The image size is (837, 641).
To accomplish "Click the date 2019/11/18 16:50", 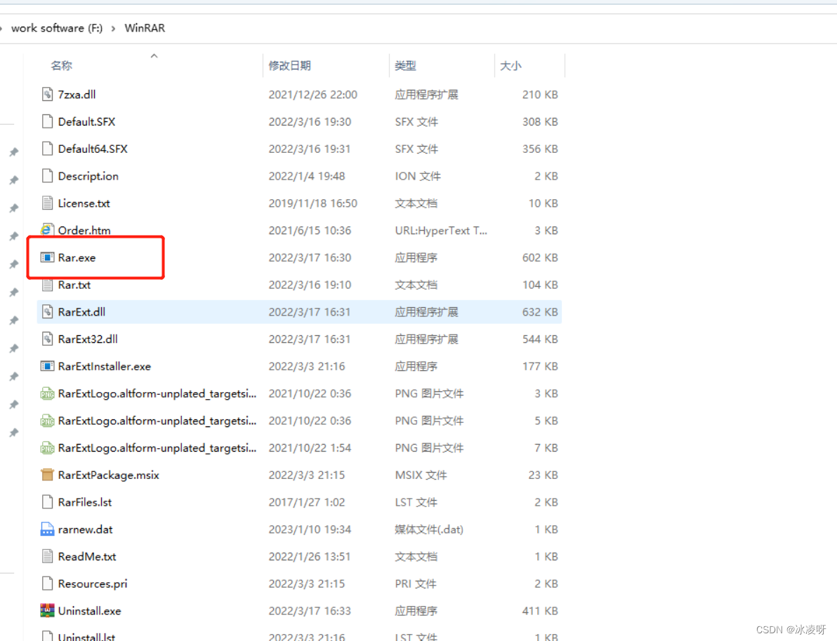I will [312, 203].
